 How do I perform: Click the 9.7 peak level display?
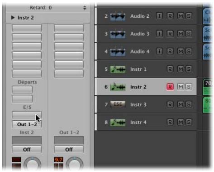coord(58,160)
